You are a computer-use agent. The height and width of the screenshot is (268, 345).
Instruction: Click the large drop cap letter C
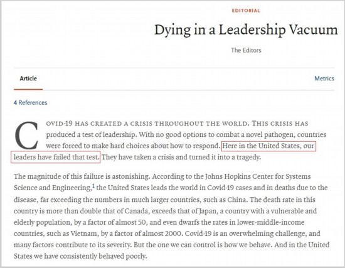[x=26, y=135]
